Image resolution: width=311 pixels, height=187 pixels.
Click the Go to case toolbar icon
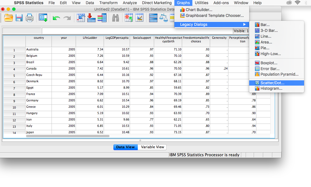(x=81, y=18)
